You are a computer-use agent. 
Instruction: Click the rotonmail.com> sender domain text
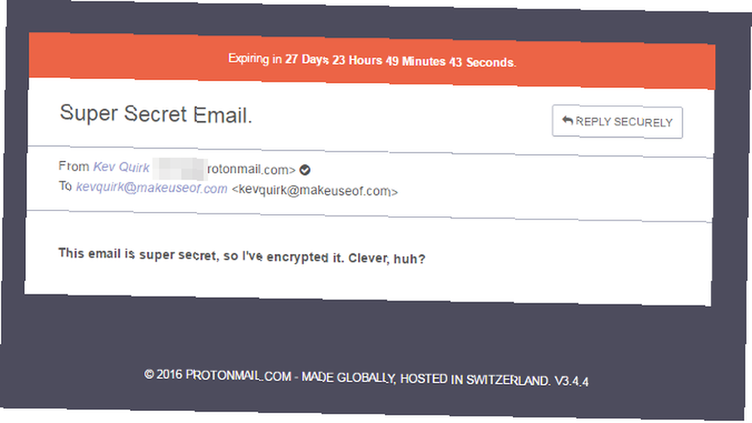pos(251,170)
